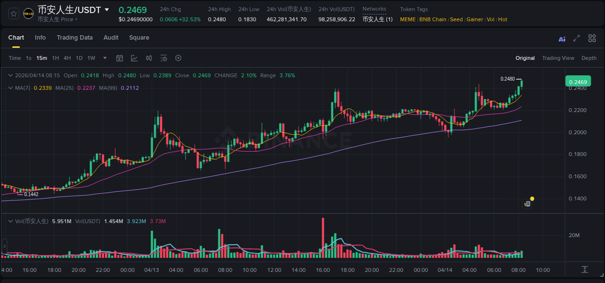This screenshot has width=605, height=283.
Task: Switch to the Audit tab
Action: click(x=111, y=38)
